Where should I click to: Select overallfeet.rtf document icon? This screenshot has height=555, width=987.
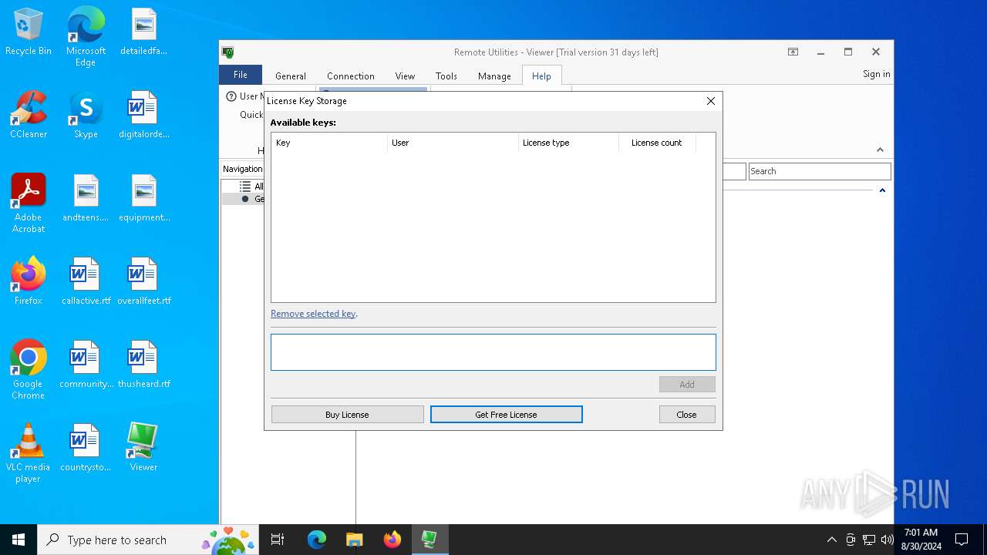(143, 281)
